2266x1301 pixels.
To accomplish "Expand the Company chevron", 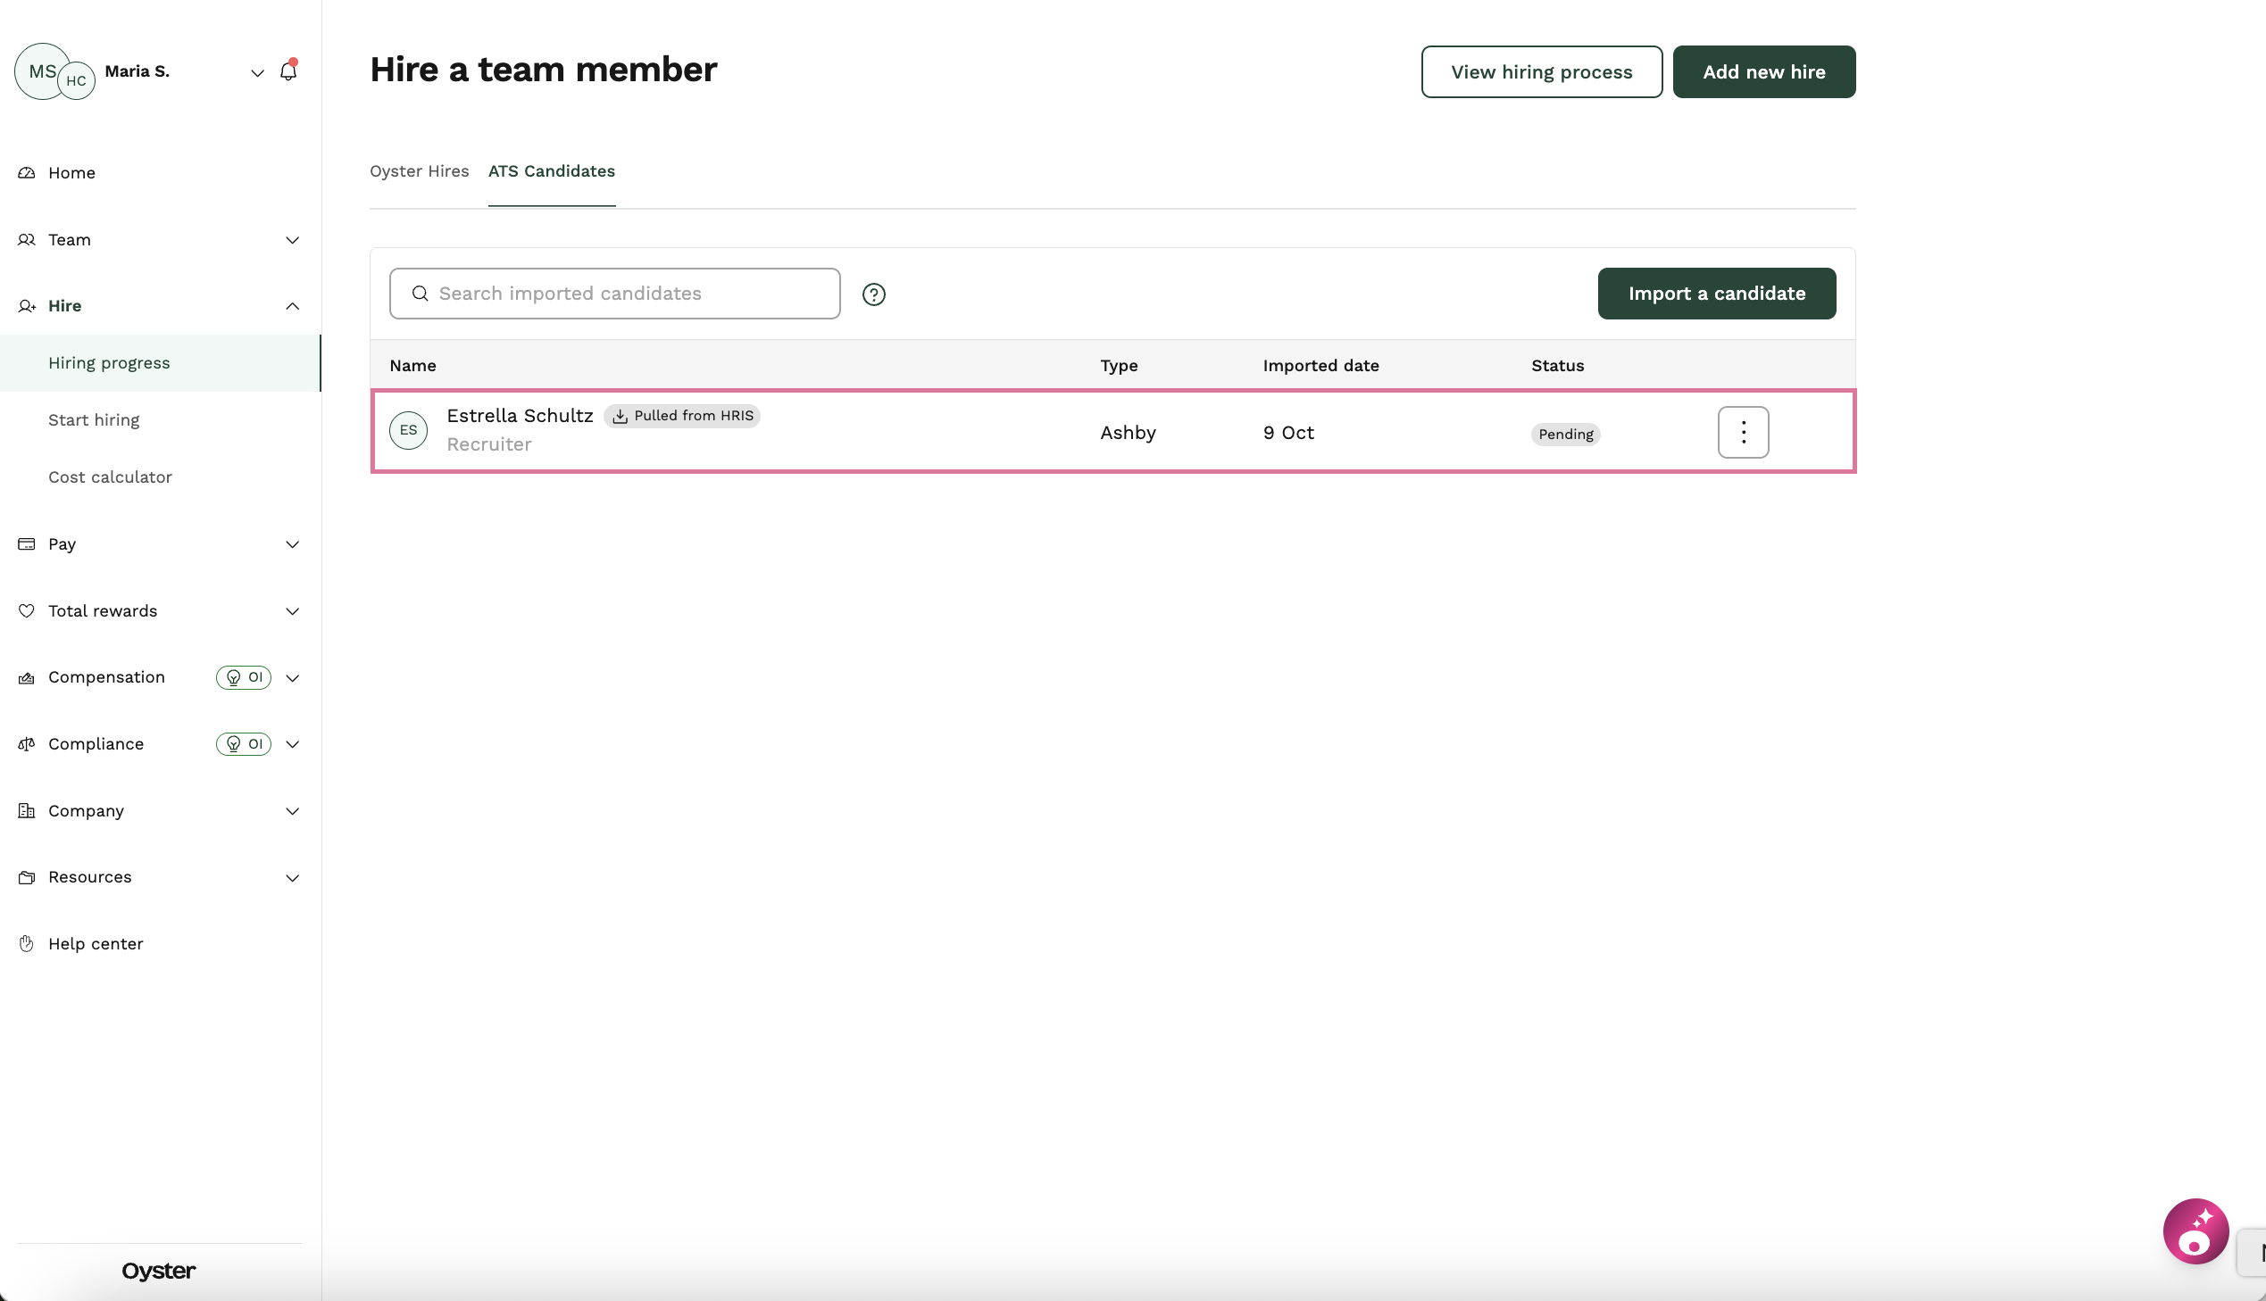I will (292, 811).
